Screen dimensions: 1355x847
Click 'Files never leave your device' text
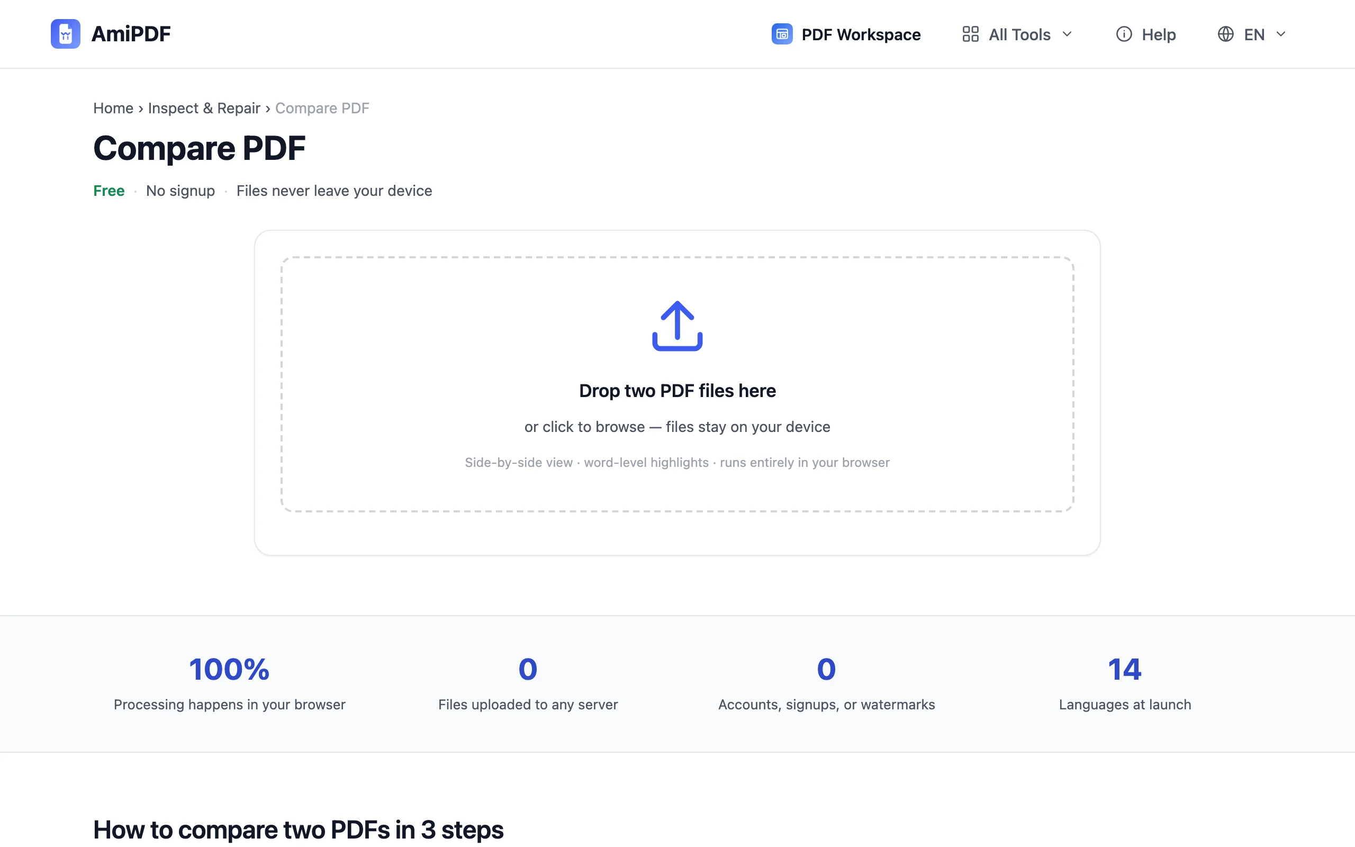[x=335, y=191]
